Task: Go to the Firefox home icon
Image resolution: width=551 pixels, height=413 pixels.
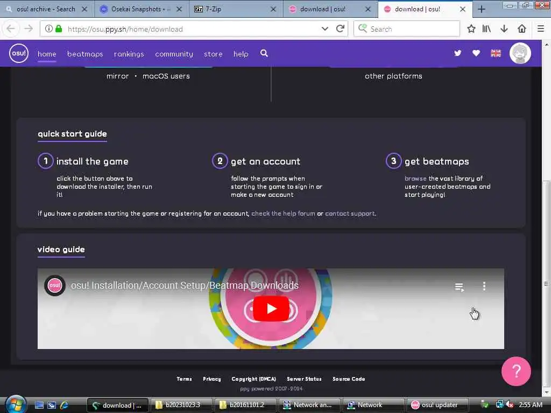Action: point(522,29)
